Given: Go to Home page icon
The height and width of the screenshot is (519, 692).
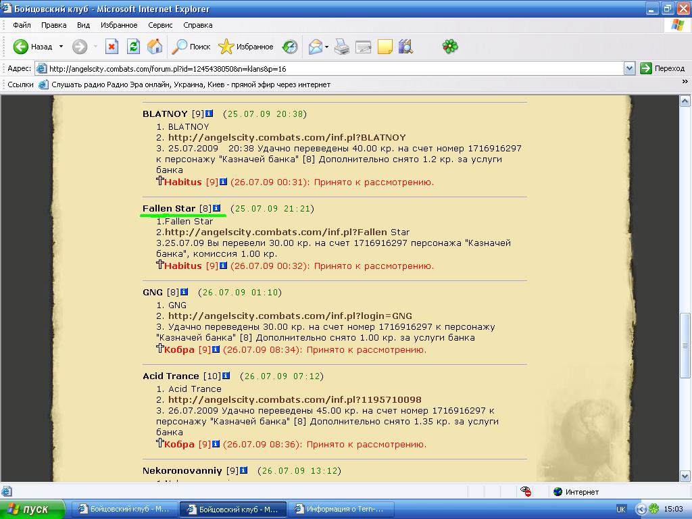Looking at the screenshot, I should click(x=155, y=47).
